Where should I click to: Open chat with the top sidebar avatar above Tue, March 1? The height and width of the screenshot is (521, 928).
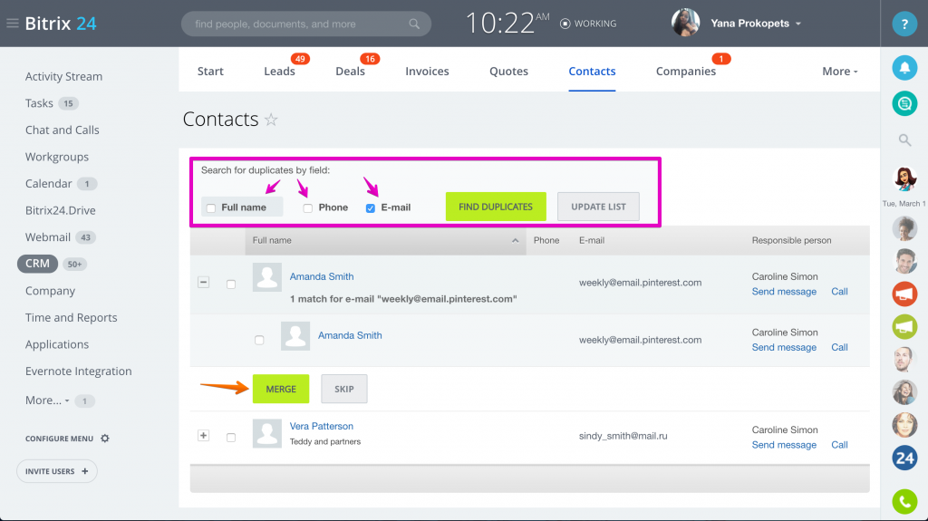904,178
